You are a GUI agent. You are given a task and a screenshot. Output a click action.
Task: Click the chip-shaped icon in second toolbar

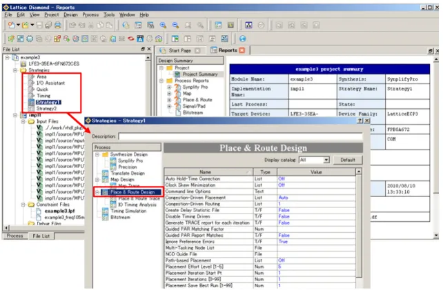[30, 39]
